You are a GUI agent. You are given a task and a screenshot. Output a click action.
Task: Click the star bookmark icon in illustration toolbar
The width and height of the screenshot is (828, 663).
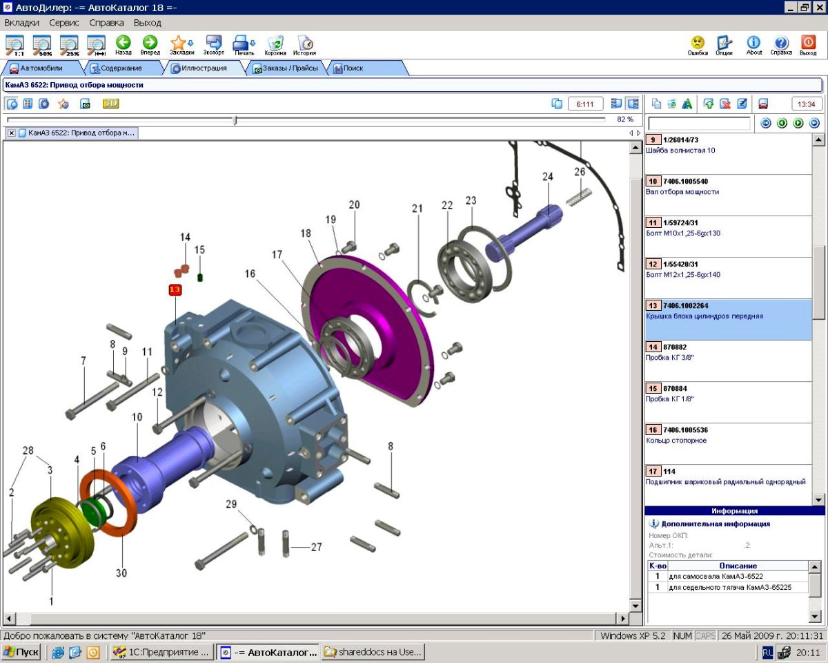(x=63, y=104)
